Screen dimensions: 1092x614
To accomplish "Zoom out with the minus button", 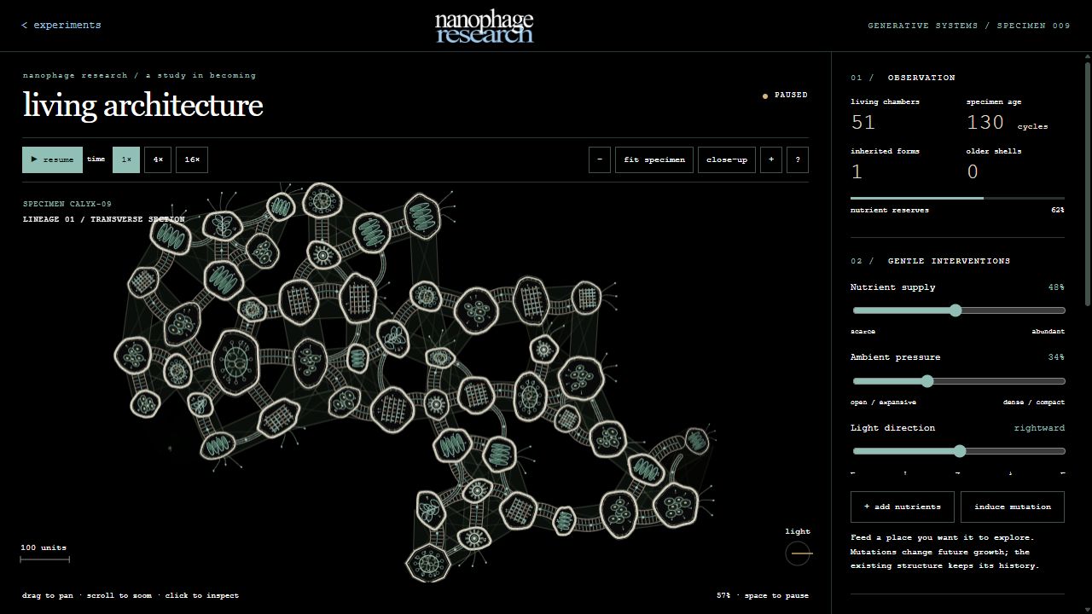I will tap(600, 159).
